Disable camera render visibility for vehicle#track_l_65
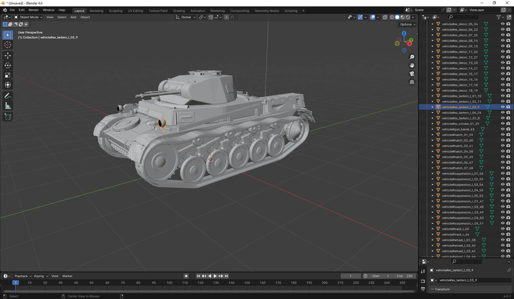 pos(508,229)
